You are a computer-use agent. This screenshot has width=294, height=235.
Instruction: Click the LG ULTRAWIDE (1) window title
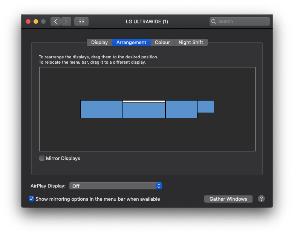[147, 21]
